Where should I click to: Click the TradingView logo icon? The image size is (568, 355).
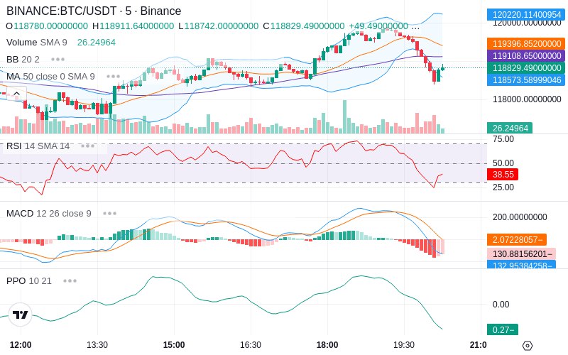(21, 315)
